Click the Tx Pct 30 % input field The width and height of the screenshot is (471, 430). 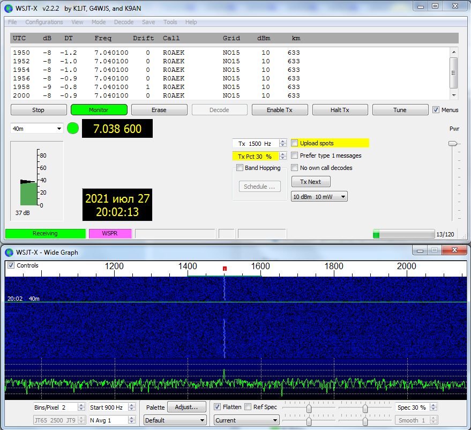click(256, 156)
